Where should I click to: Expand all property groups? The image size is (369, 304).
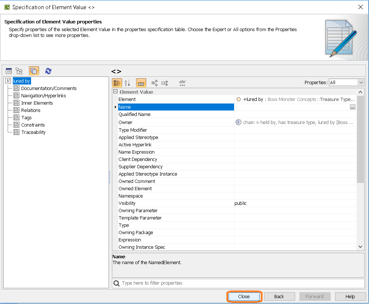click(155, 83)
